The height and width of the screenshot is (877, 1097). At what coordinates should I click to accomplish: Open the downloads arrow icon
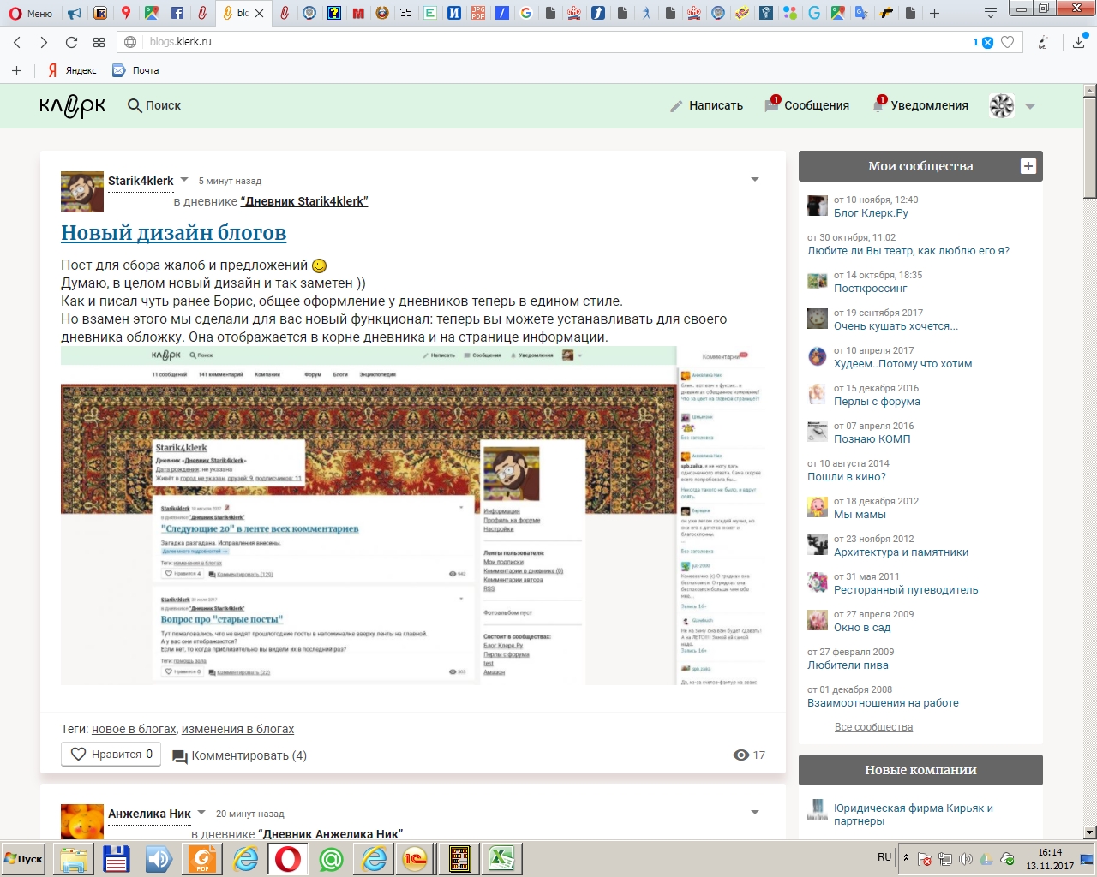(x=1078, y=42)
